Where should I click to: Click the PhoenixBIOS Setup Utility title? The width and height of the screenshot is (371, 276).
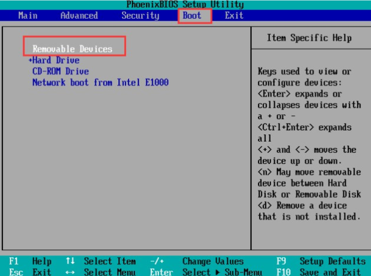184,5
